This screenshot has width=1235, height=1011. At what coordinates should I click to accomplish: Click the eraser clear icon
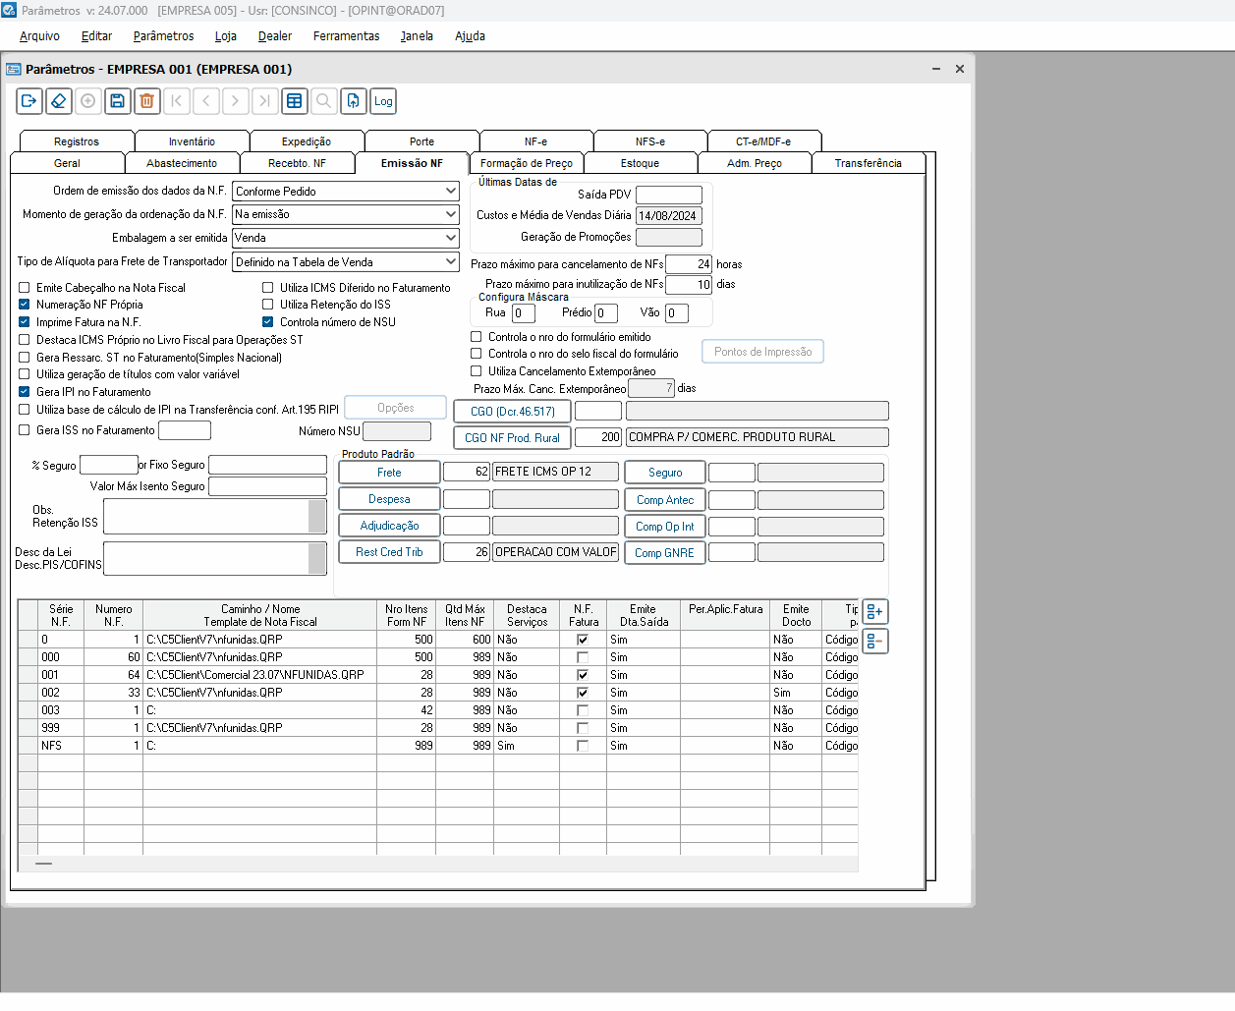(59, 101)
